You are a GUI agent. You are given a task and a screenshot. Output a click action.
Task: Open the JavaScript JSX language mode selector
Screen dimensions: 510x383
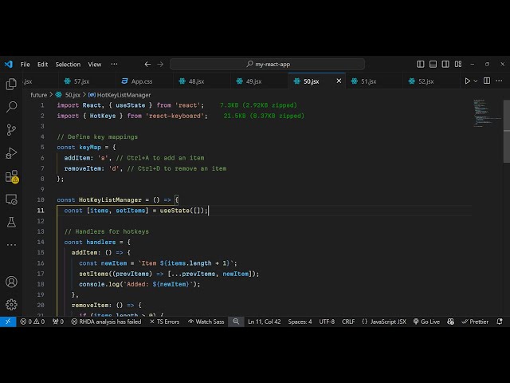[383, 322]
